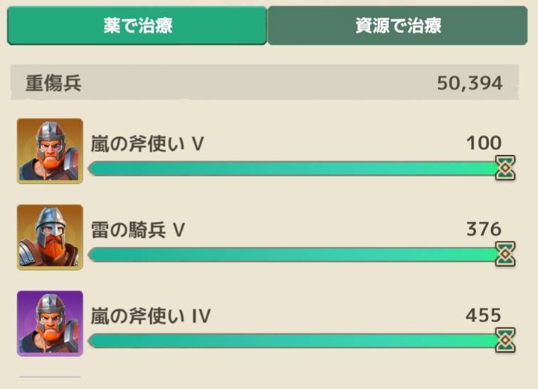The image size is (538, 389).
Task: Edit the 455 heal count value
Action: point(483,315)
